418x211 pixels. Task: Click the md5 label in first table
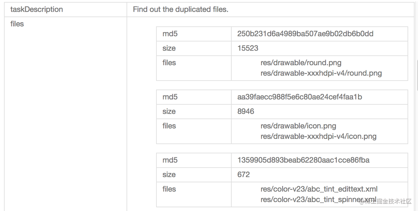[170, 34]
